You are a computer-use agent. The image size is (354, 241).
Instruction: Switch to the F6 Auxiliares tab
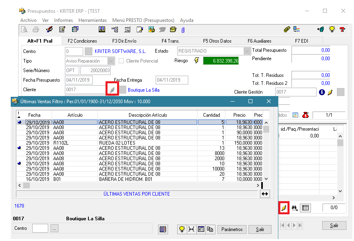pos(259,41)
